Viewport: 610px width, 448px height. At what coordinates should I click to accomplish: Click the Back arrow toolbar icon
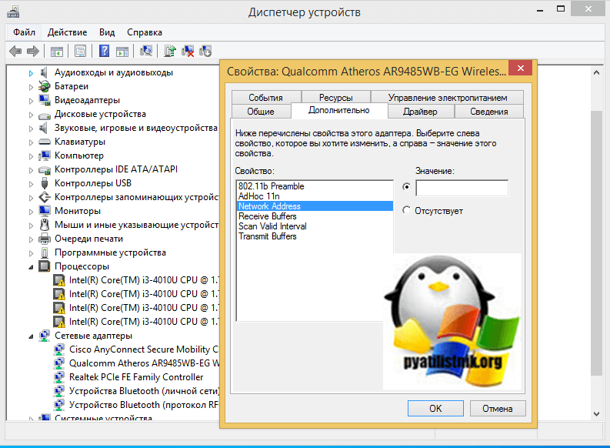tap(15, 51)
